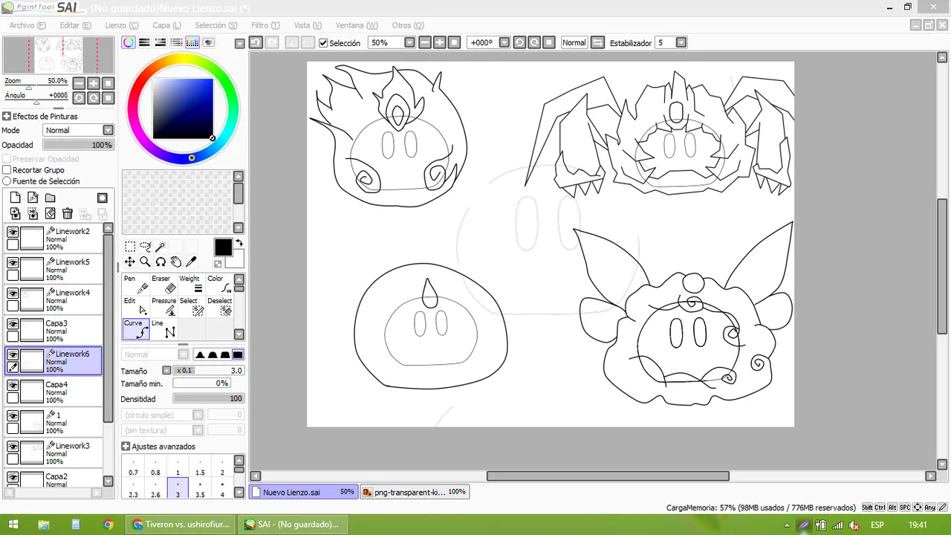Select the lasso selection tool
Image resolution: width=951 pixels, height=535 pixels.
pyautogui.click(x=145, y=247)
